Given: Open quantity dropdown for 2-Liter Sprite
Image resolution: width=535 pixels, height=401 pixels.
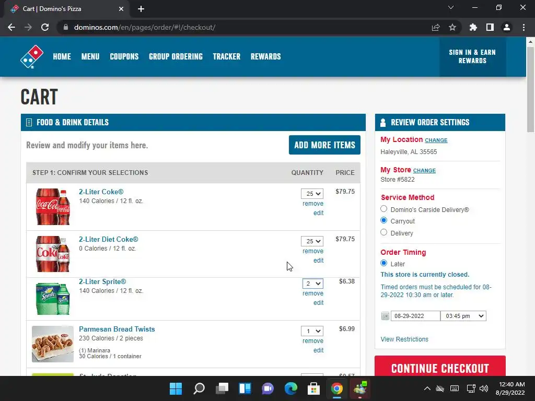Looking at the screenshot, I should tap(313, 284).
